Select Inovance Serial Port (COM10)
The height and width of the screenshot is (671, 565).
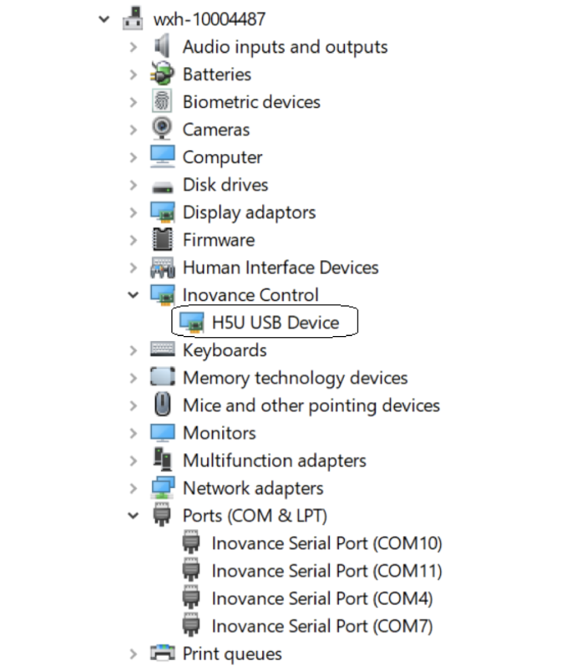pos(327,543)
